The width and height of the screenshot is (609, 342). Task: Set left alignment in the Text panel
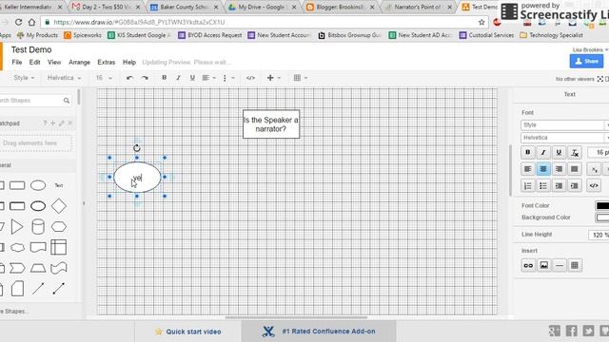pos(528,169)
